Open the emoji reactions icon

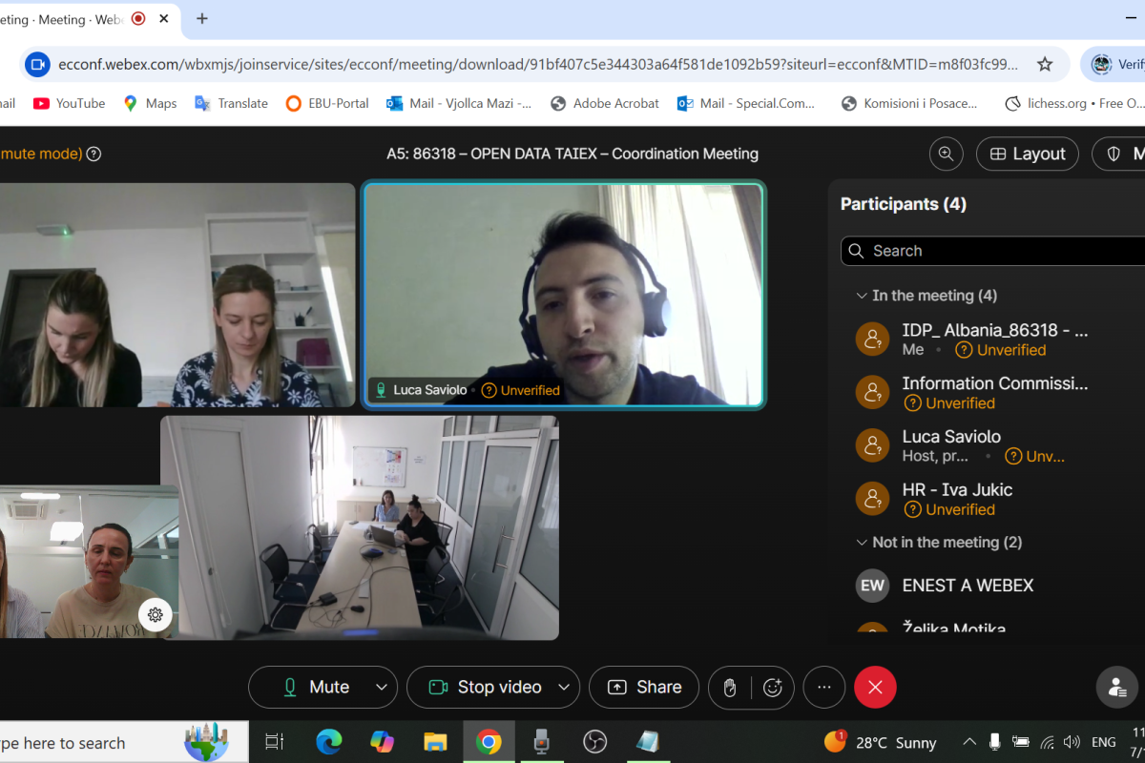pos(773,687)
